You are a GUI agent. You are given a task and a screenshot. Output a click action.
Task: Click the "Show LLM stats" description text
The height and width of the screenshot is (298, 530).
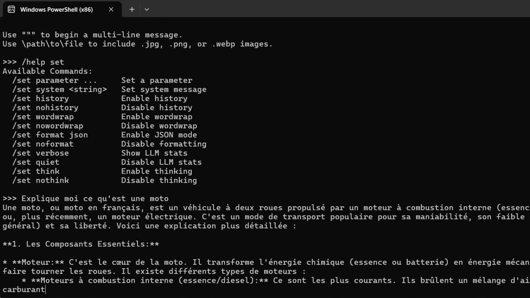[154, 153]
